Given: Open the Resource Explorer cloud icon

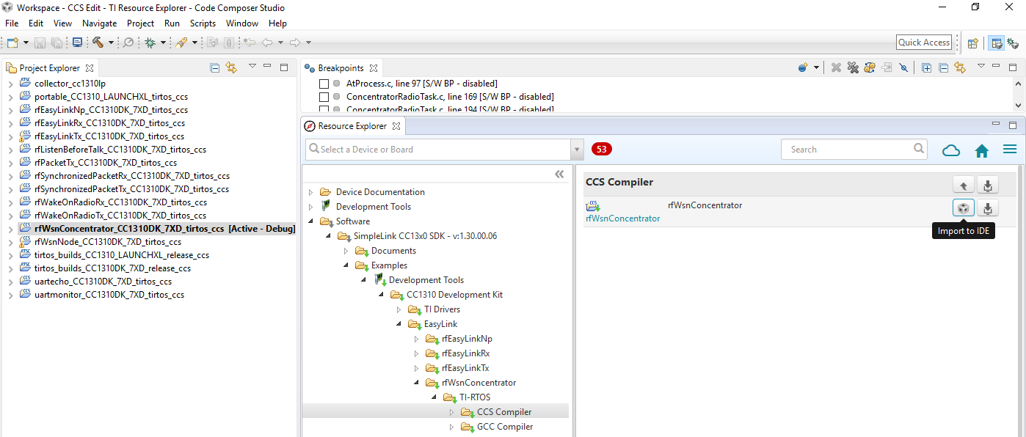Looking at the screenshot, I should tap(951, 150).
